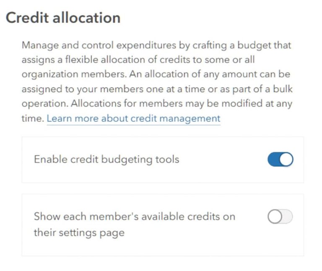
Task: Click the blue switch knob for credit budgeting
Action: click(x=286, y=160)
